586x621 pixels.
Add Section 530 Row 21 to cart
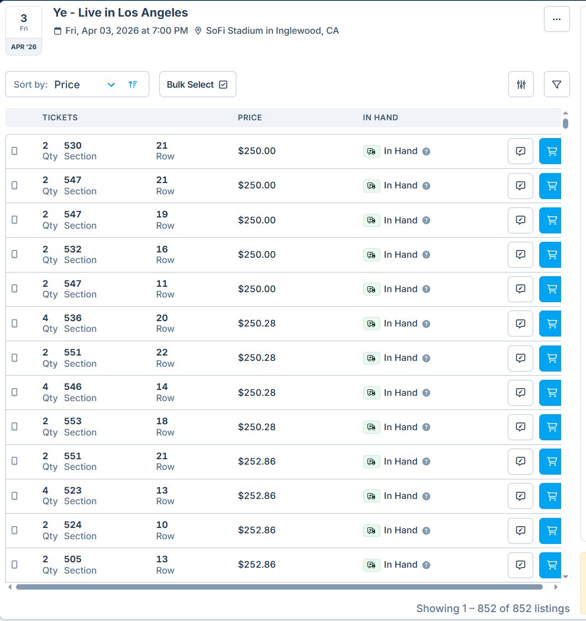(x=550, y=151)
